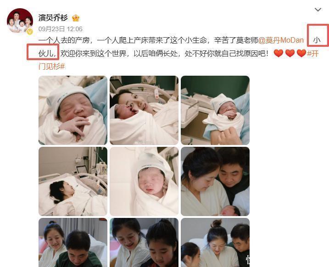View the woman lying in hospital bed photo
This screenshot has height=267, width=329.
tap(73, 181)
